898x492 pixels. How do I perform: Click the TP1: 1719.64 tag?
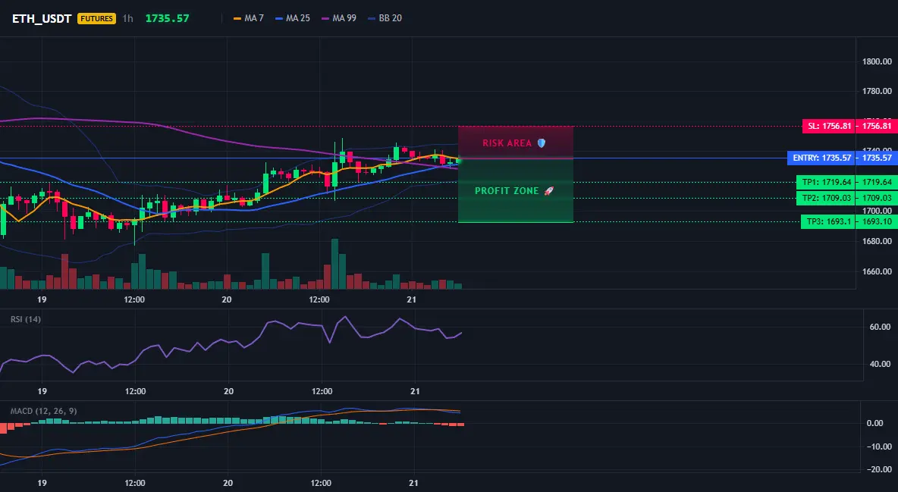click(825, 182)
